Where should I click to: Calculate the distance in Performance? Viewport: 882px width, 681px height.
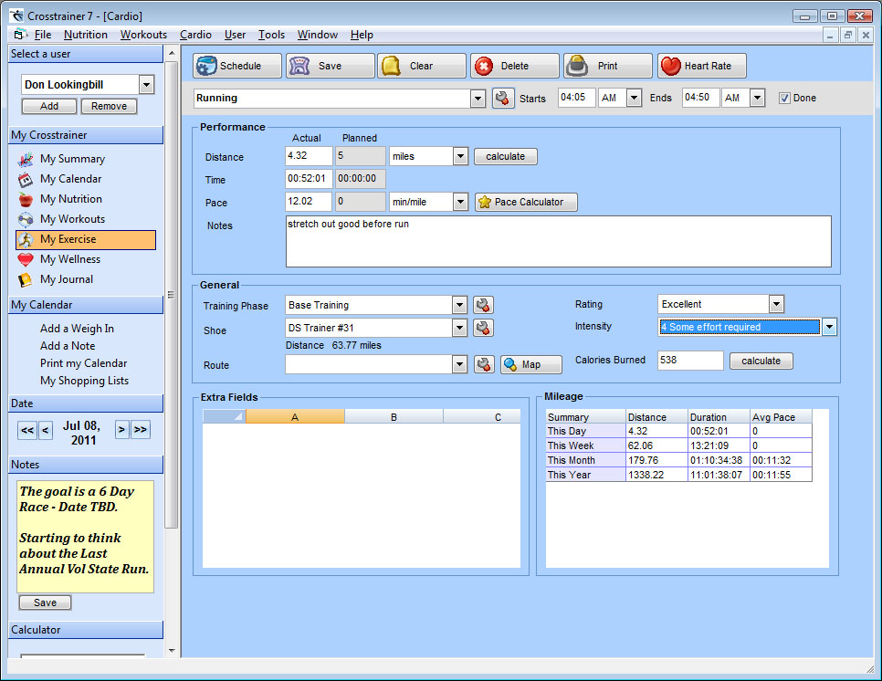[x=506, y=156]
